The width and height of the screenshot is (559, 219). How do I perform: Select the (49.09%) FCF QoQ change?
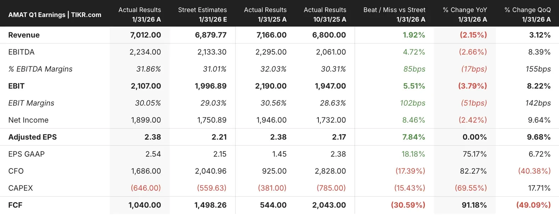pos(533,205)
